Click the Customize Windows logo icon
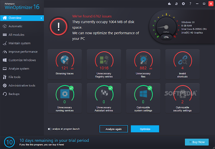The image size is (215, 149). coord(5,60)
